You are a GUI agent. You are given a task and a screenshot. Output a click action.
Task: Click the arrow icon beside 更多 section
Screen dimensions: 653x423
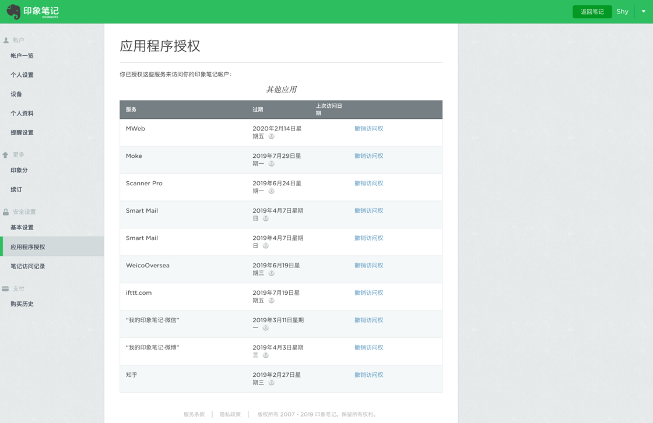6,154
